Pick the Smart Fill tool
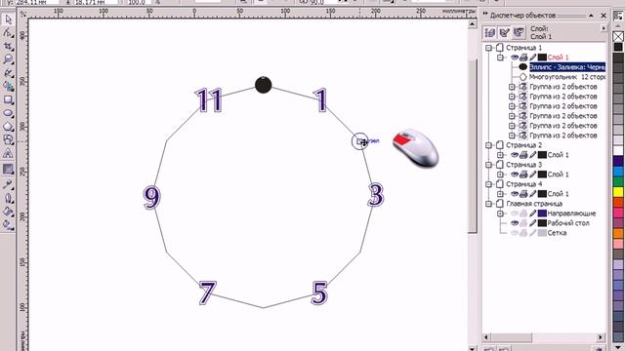625x351 pixels. coord(8,86)
